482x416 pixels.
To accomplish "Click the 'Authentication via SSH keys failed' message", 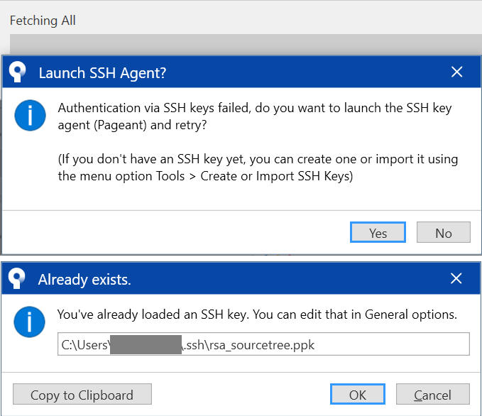I will point(255,116).
